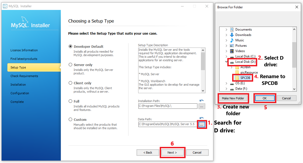Expand the Downloads folder node
This screenshot has height=163, width=303.
coord(226,35)
